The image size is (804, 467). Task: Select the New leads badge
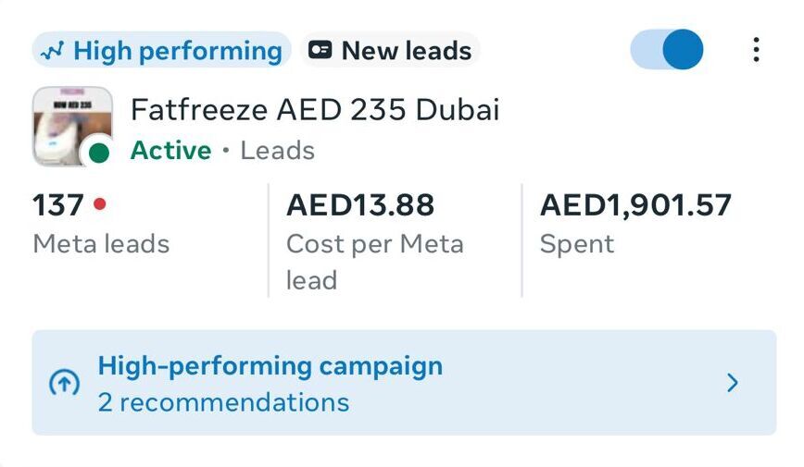(x=391, y=51)
